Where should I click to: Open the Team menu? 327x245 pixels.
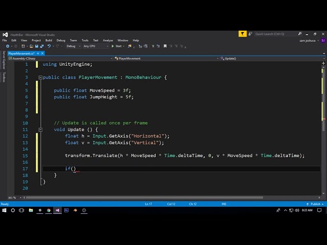[74, 40]
